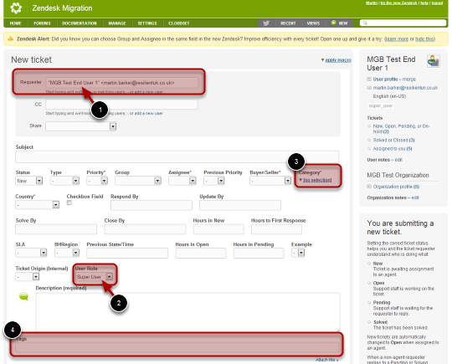Click the green speech bubble description icon

click(23, 296)
